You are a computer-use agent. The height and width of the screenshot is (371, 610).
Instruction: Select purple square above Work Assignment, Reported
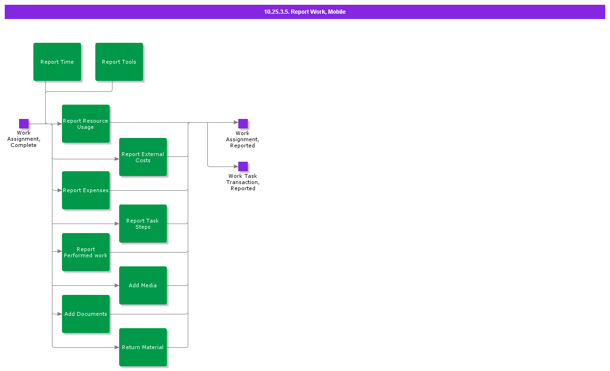click(243, 124)
